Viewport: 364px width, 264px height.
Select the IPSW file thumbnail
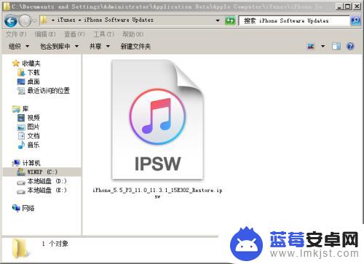pyautogui.click(x=157, y=120)
